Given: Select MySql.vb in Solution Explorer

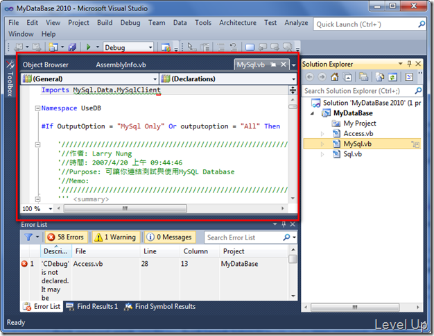Looking at the screenshot, I should 362,144.
